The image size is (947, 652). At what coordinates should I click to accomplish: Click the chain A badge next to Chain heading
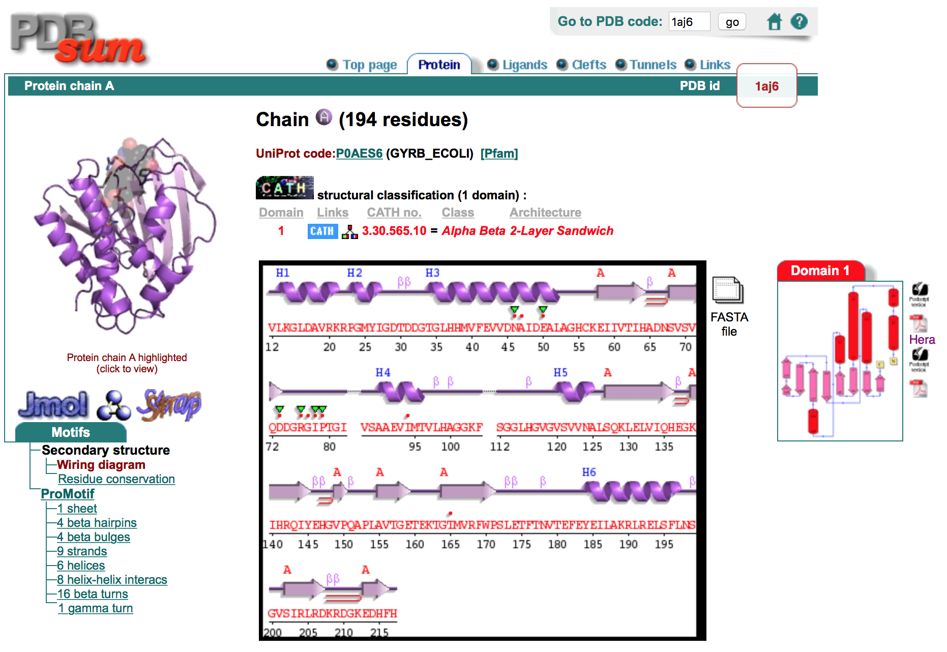(x=324, y=117)
